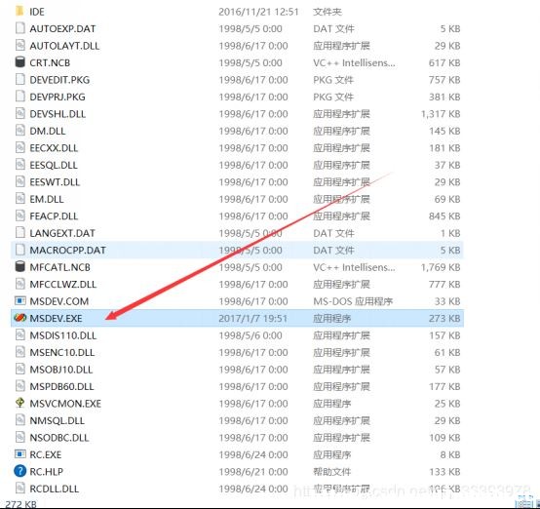This screenshot has width=540, height=509.
Task: Click the FEACP.DLL file name
Action: (x=54, y=216)
